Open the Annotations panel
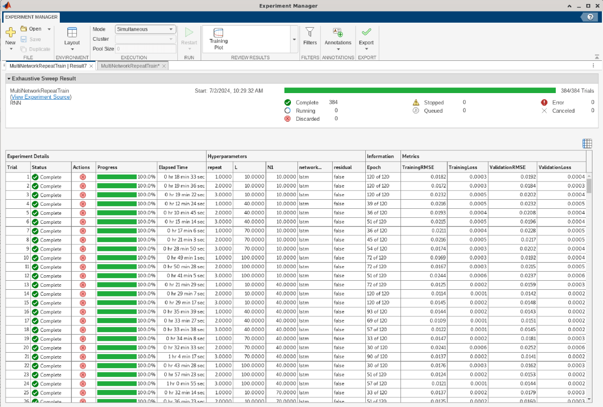Screen dimensions: 603x407 point(338,36)
